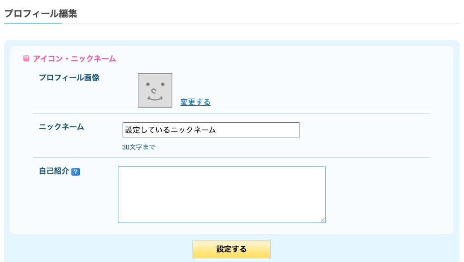Focus the ニックネーム text field
Screen dimensions: 464x262
(x=211, y=130)
